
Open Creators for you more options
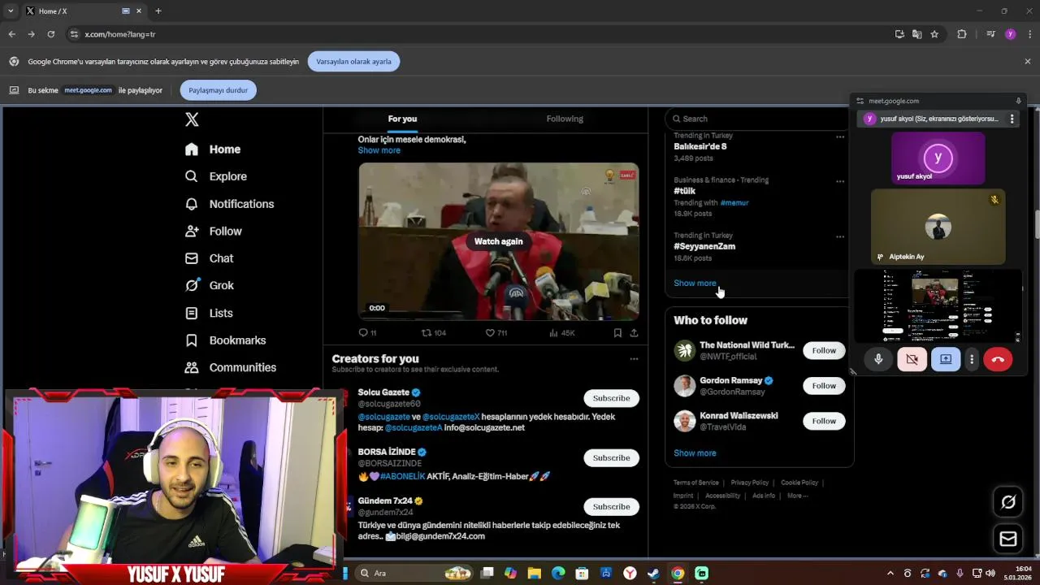(x=634, y=359)
